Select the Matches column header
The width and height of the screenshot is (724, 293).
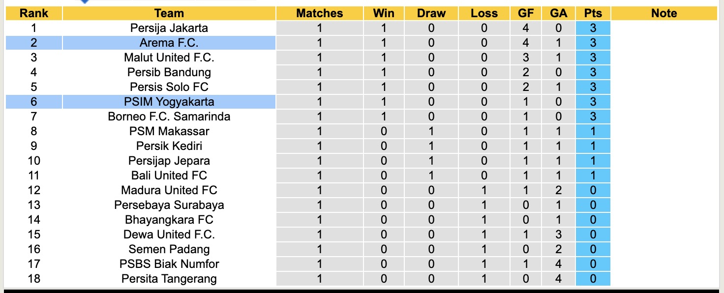click(320, 13)
